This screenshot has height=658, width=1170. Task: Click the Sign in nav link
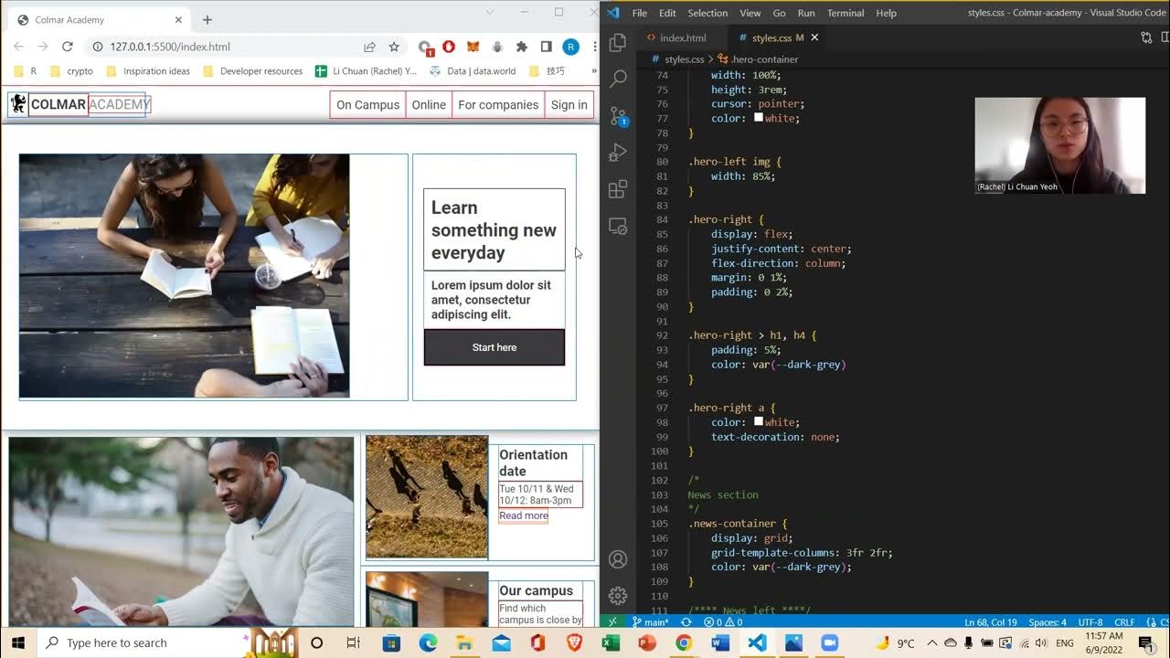click(569, 104)
